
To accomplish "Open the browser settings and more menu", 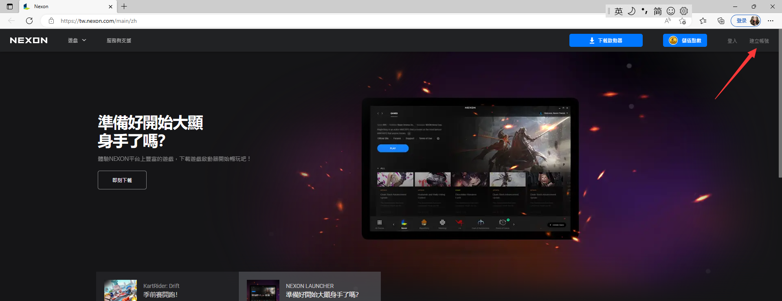I will pyautogui.click(x=771, y=21).
